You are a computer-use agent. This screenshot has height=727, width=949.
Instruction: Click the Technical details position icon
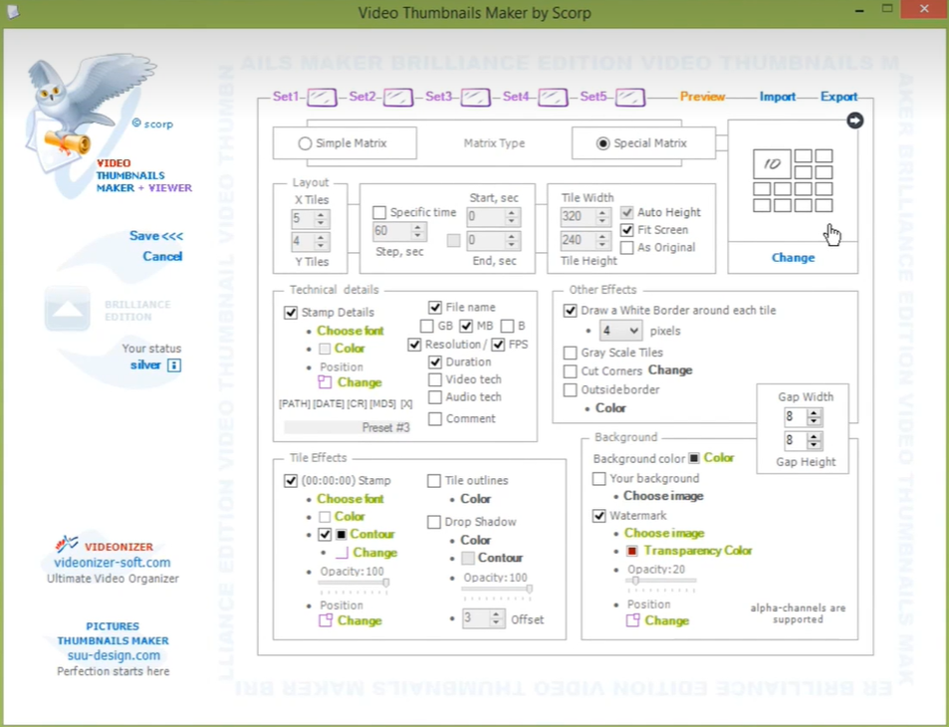tap(325, 382)
